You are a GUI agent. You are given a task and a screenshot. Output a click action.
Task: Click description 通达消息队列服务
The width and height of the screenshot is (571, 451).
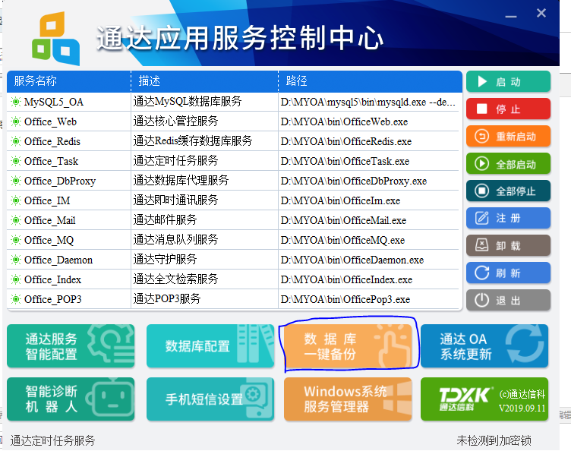(x=176, y=239)
